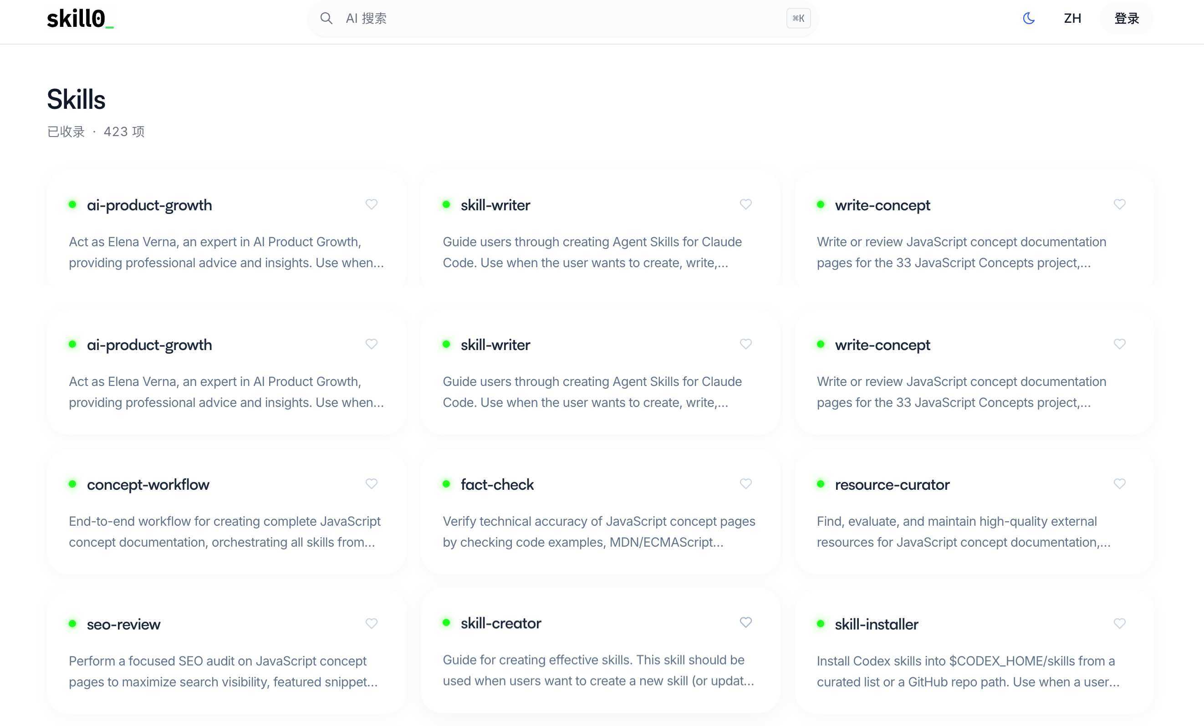Click the ⌘K shortcut badge
This screenshot has height=726, width=1204.
(798, 19)
